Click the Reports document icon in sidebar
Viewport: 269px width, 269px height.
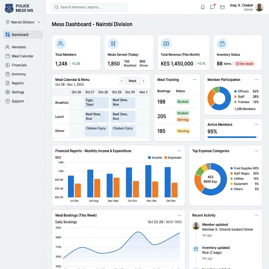pos(8,83)
